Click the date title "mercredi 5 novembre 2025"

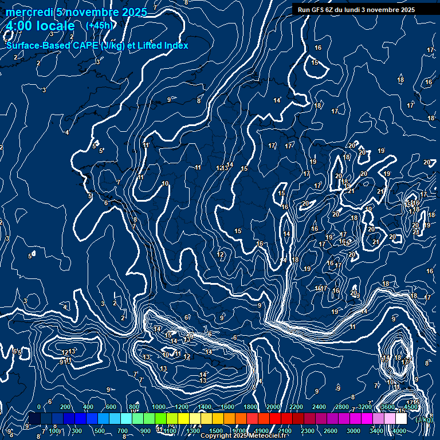point(76,13)
